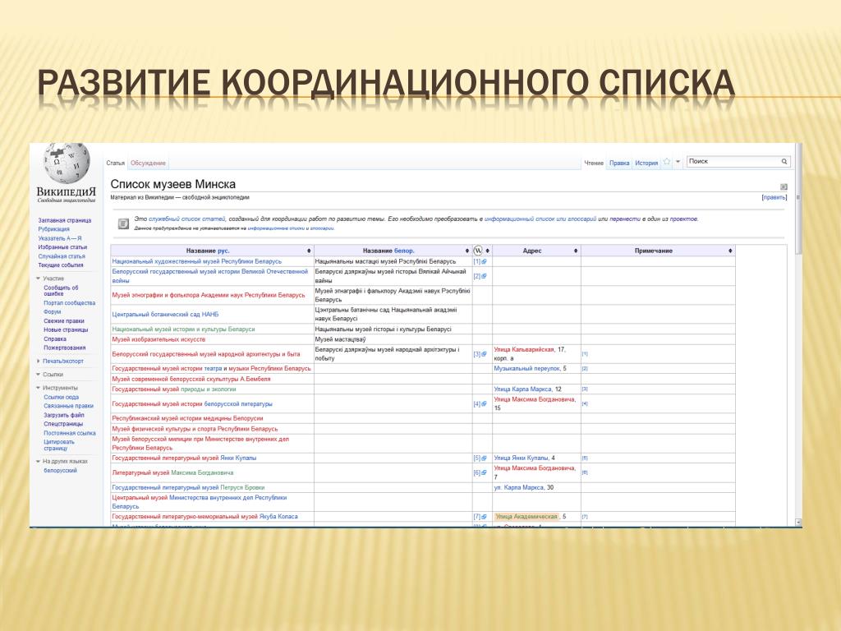This screenshot has width=841, height=631.
Task: Sort table by Адрес column
Action: [576, 251]
